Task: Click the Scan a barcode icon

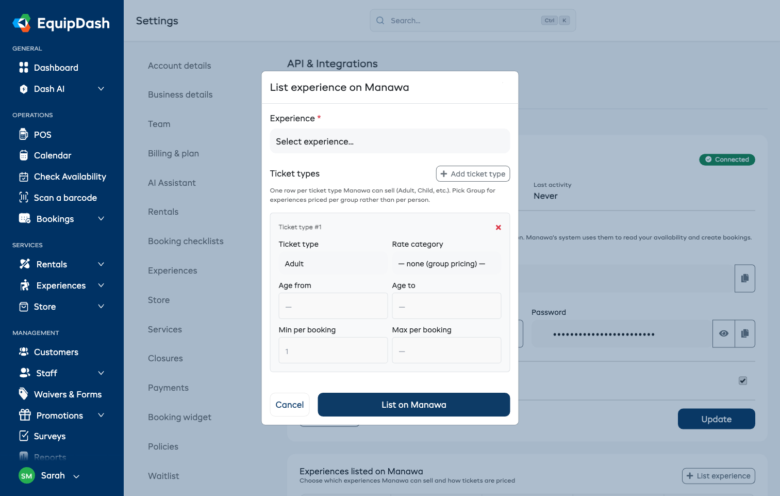Action: pos(24,197)
